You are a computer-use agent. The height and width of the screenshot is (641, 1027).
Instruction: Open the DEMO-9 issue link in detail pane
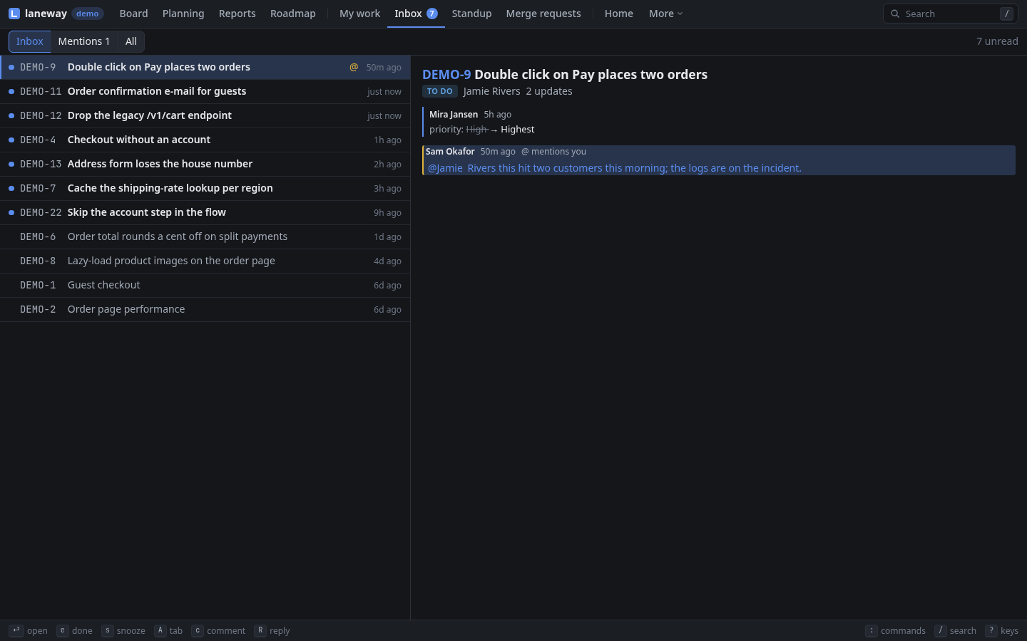coord(446,75)
